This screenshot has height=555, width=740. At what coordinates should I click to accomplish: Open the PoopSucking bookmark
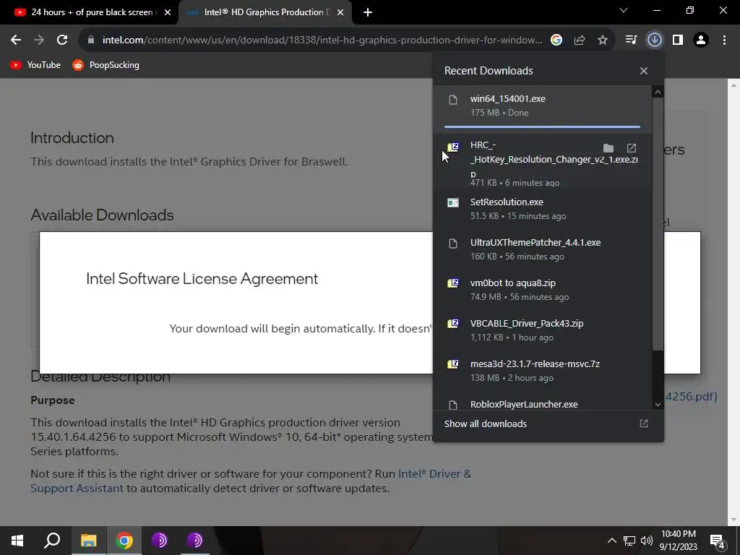106,65
